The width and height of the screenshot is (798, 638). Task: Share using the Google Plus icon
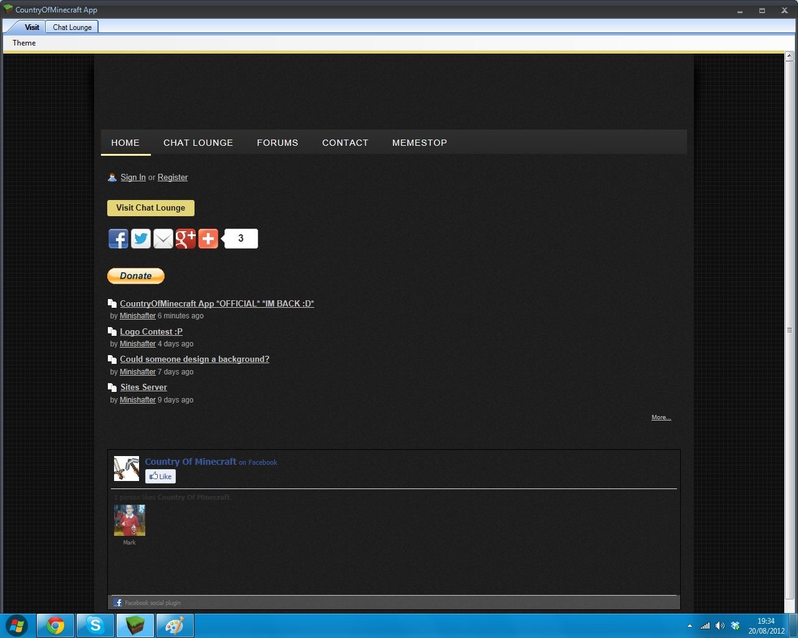tap(186, 239)
